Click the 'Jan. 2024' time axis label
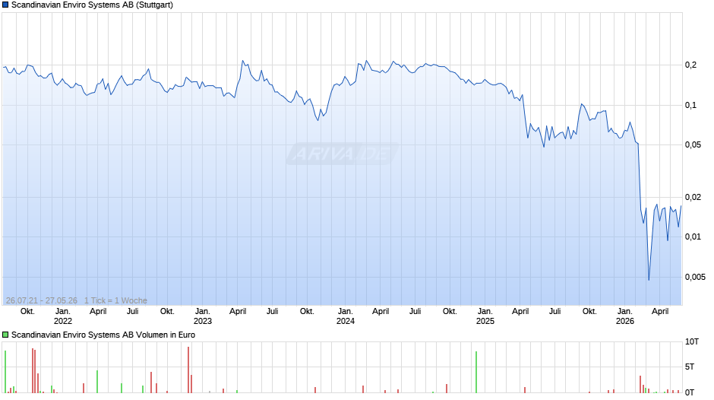The height and width of the screenshot is (400, 714). click(345, 316)
